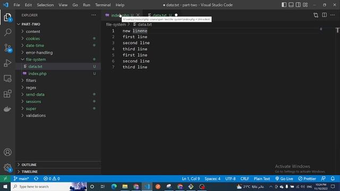Close the index.php tab
The image size is (340, 191).
[138, 15]
